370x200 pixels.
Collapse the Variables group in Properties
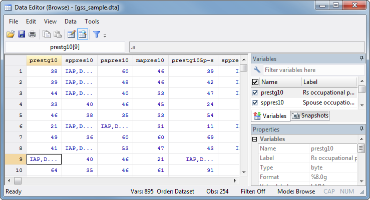[x=255, y=139]
